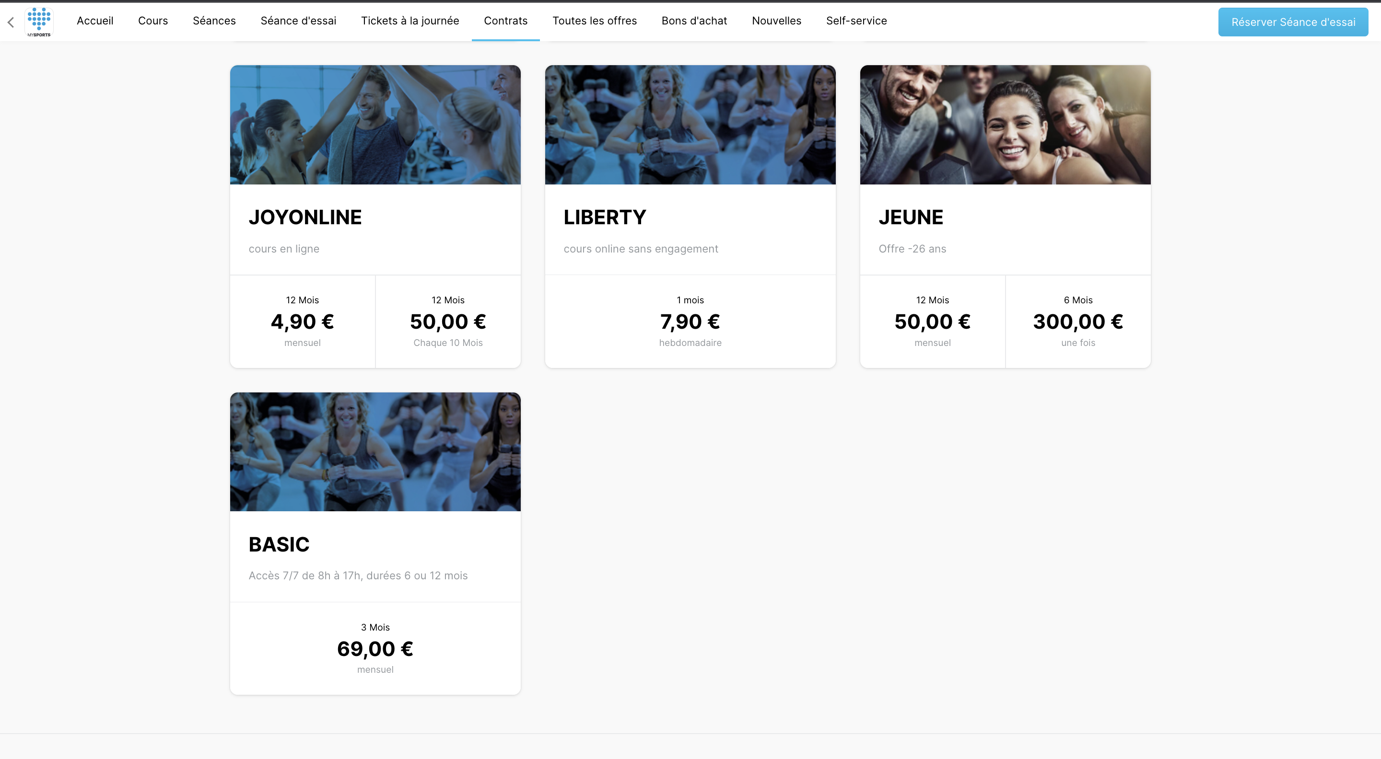The height and width of the screenshot is (759, 1381).
Task: Go to Bons d'achat tab
Action: [x=694, y=21]
